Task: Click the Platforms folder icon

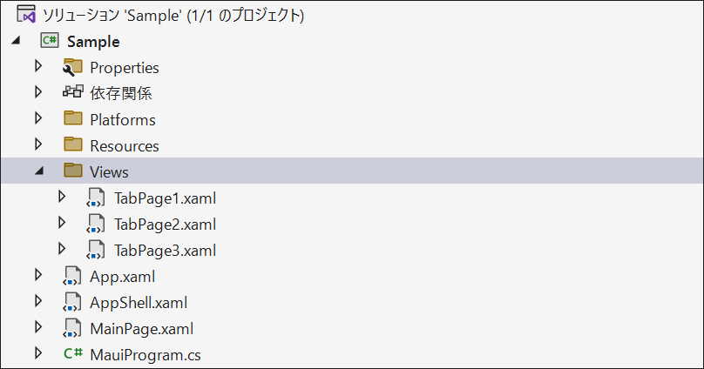Action: tap(72, 118)
